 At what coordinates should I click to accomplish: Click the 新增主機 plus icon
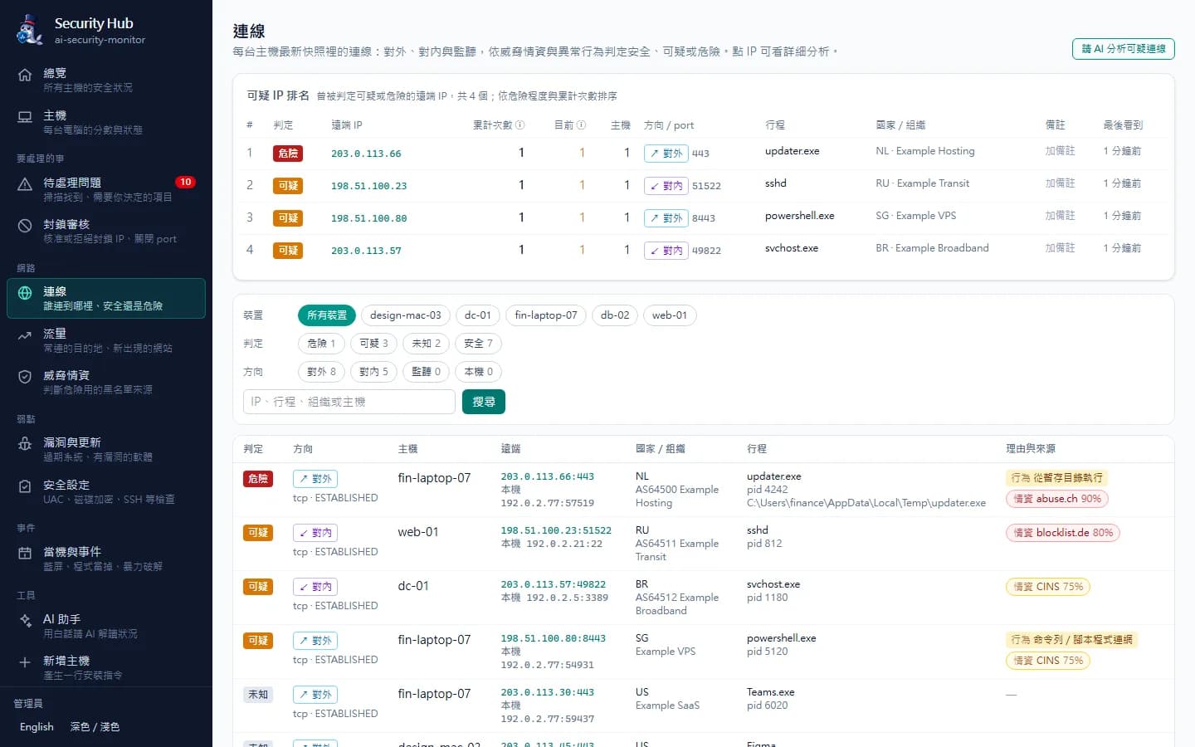click(x=25, y=662)
